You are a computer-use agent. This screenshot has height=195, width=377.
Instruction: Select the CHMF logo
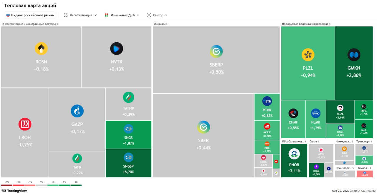tap(293, 113)
